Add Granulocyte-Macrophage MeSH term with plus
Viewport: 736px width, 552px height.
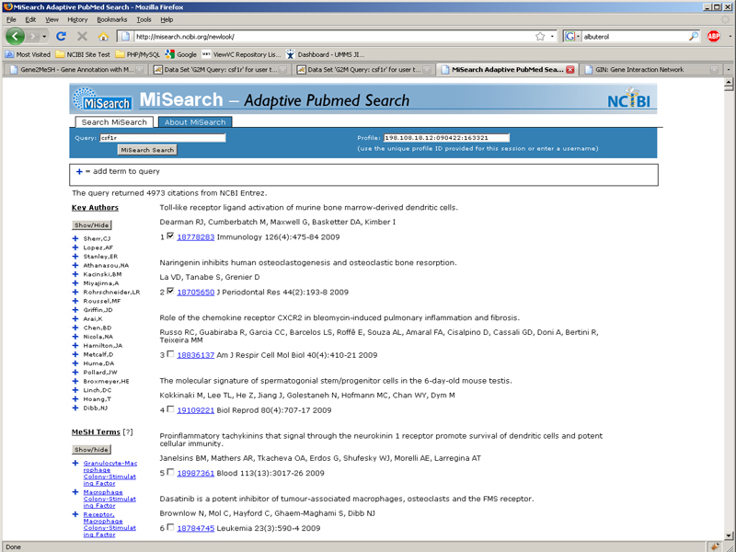click(x=75, y=464)
